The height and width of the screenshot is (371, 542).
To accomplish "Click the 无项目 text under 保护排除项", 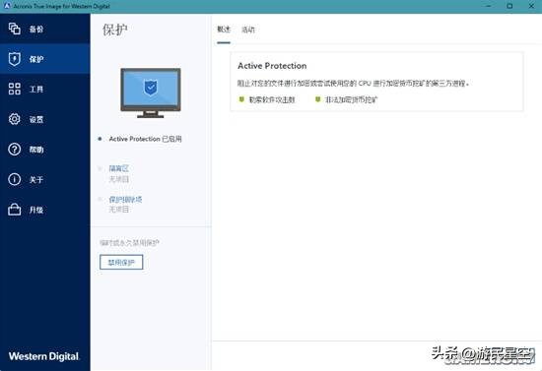I will (118, 210).
